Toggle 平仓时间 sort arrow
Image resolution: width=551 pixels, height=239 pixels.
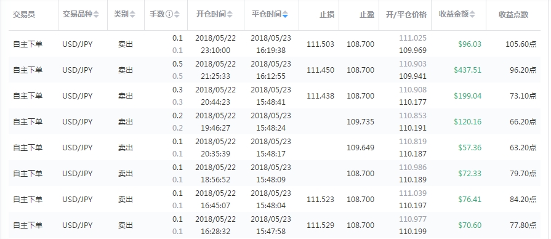tap(285, 15)
